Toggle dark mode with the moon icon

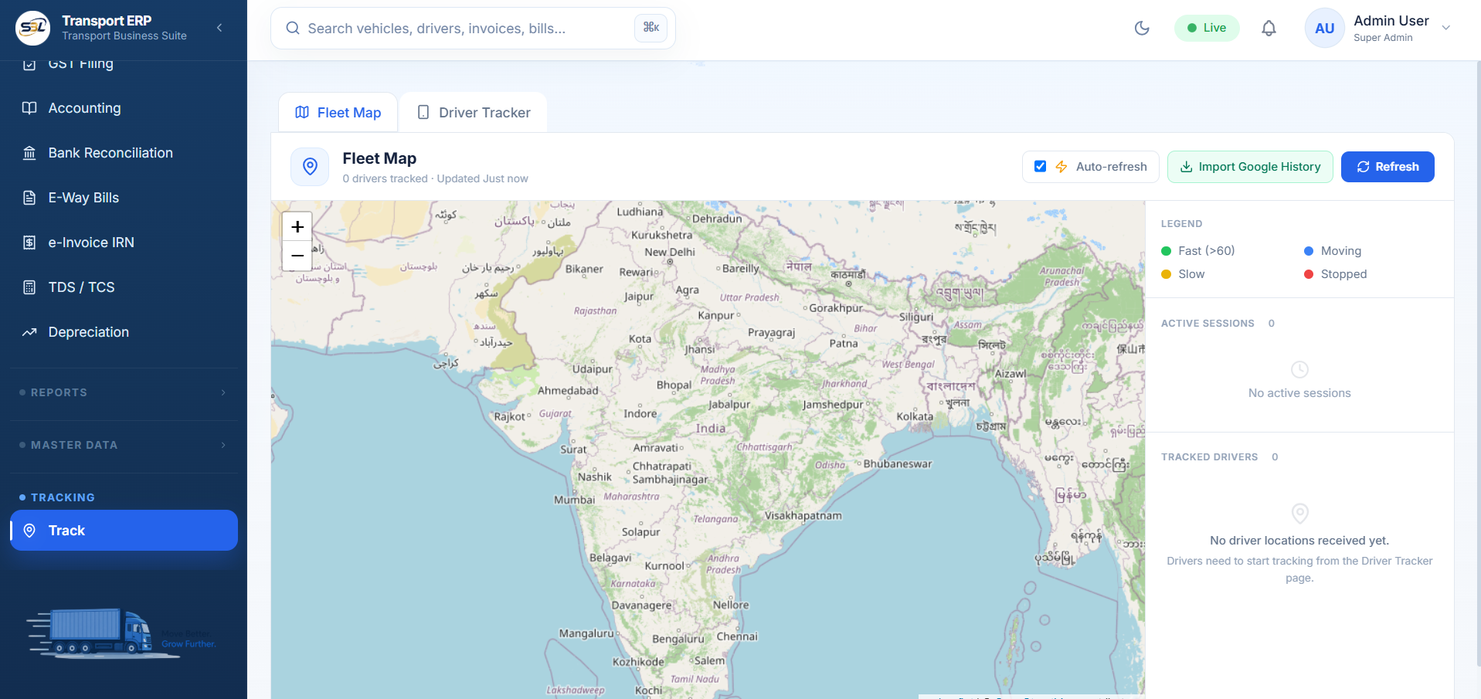[x=1142, y=29]
